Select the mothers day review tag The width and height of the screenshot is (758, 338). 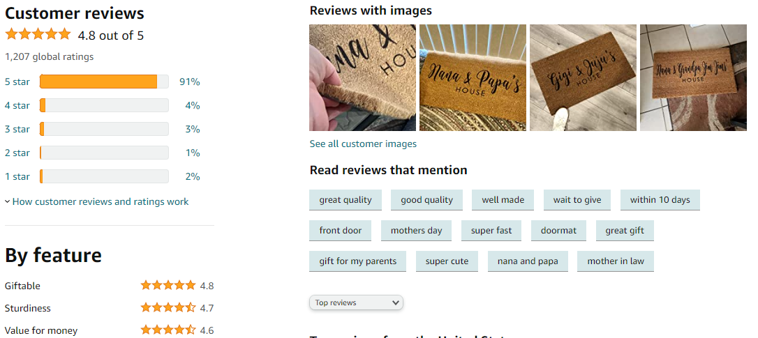tap(416, 230)
